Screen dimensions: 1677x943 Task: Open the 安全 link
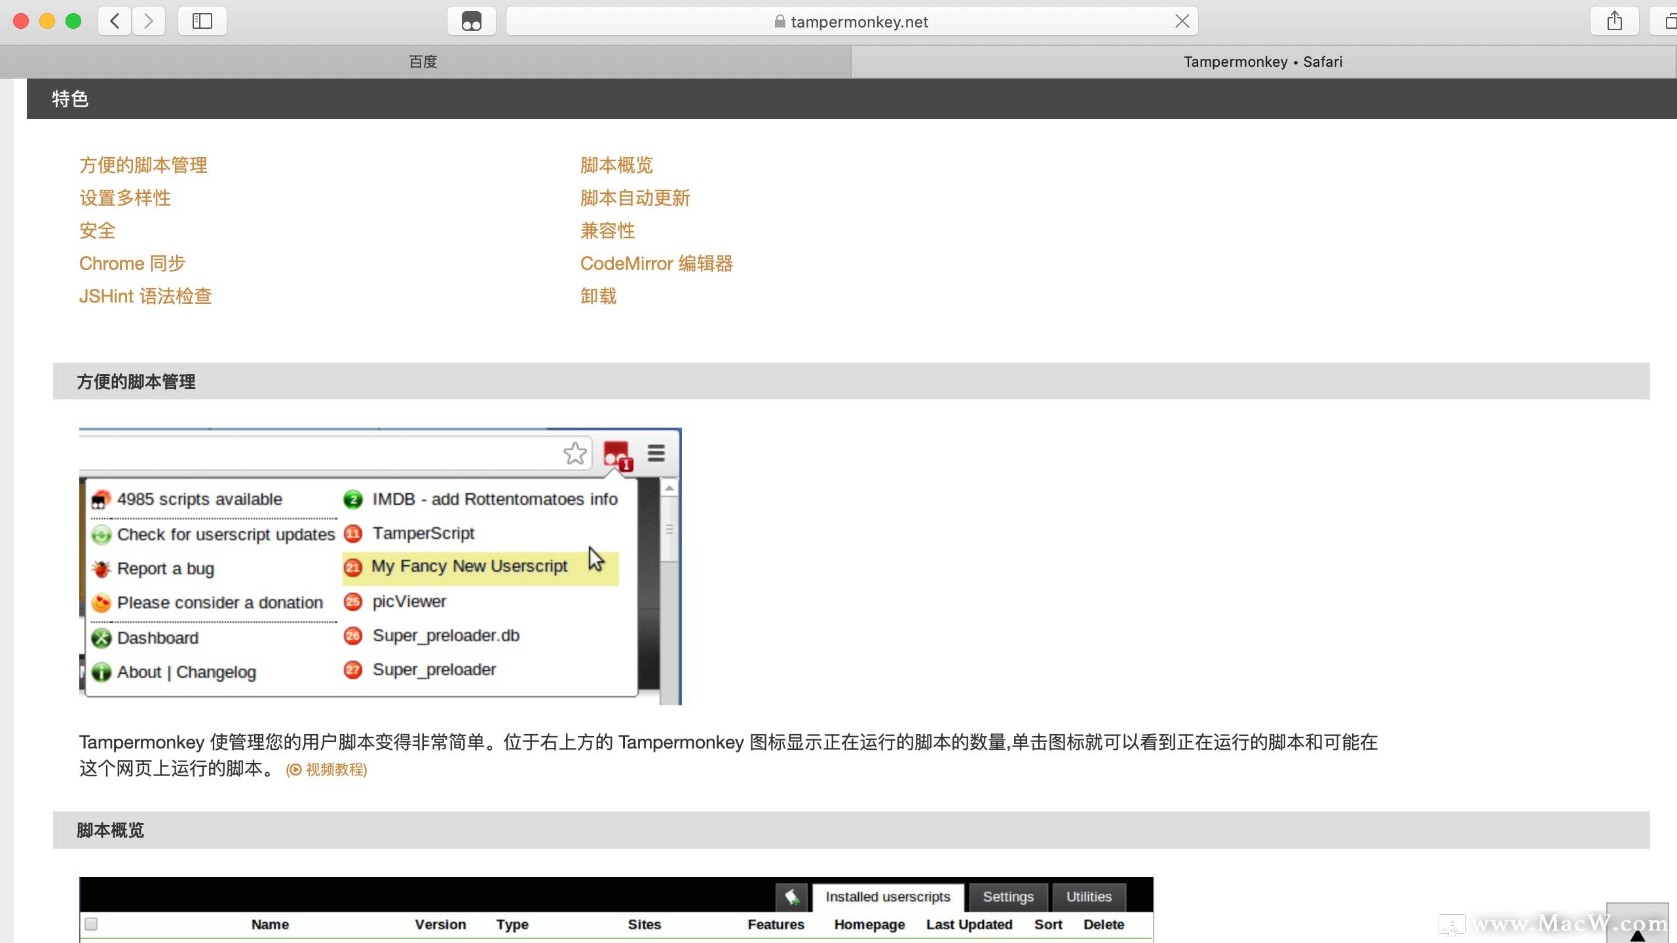pos(98,231)
